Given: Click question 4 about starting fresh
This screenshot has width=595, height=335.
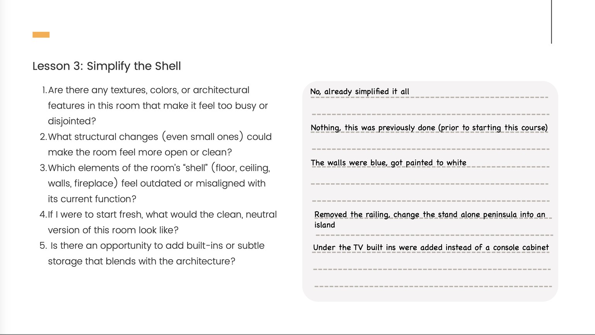Looking at the screenshot, I should [158, 222].
